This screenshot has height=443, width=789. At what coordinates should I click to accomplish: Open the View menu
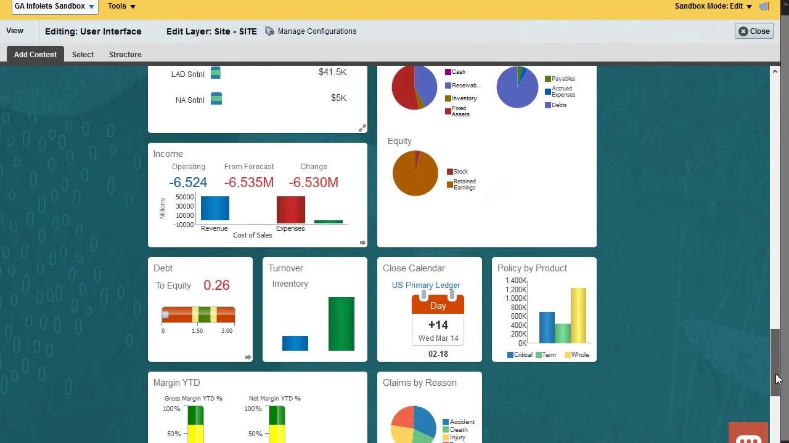click(x=15, y=31)
